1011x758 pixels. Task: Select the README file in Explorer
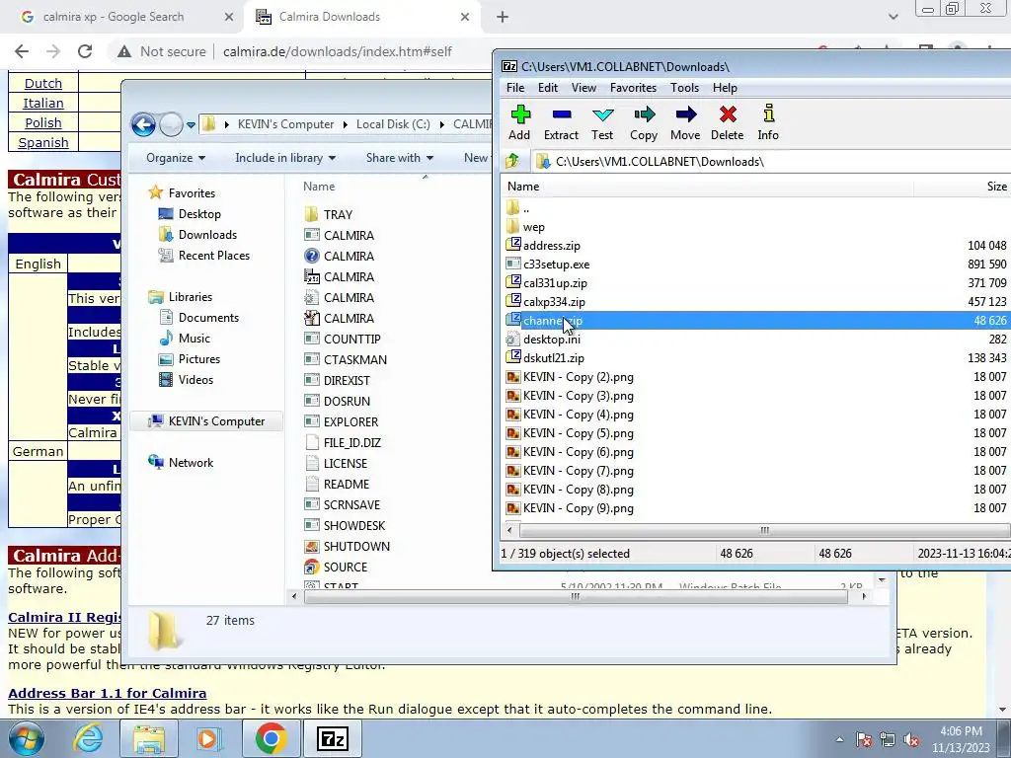pyautogui.click(x=346, y=484)
